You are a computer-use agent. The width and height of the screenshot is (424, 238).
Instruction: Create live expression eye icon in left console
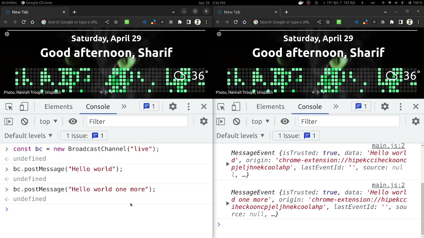[x=73, y=122]
